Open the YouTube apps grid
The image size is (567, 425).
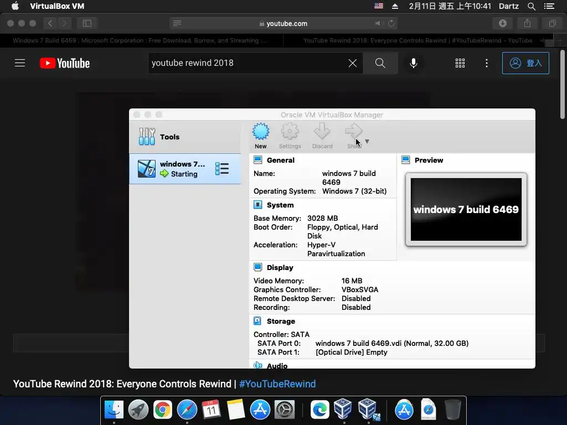(x=460, y=63)
